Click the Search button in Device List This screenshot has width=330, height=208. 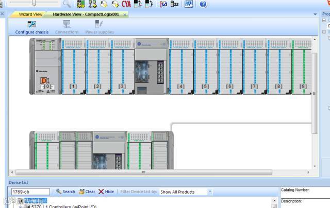click(x=65, y=192)
